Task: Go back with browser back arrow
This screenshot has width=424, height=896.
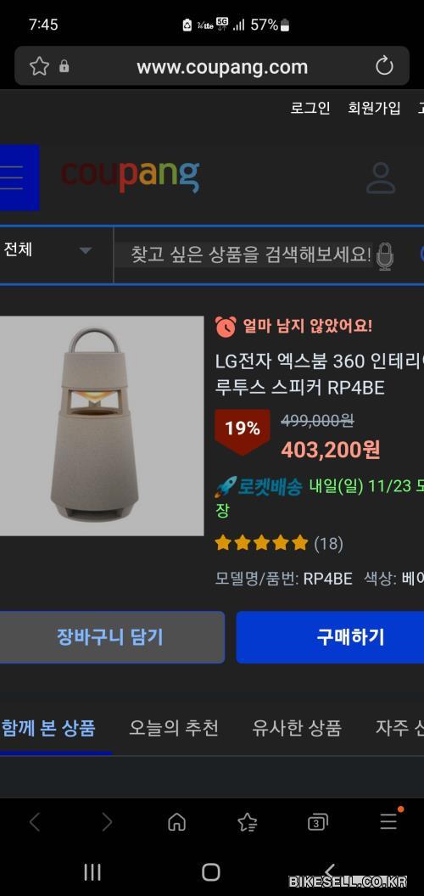Action: coord(35,822)
